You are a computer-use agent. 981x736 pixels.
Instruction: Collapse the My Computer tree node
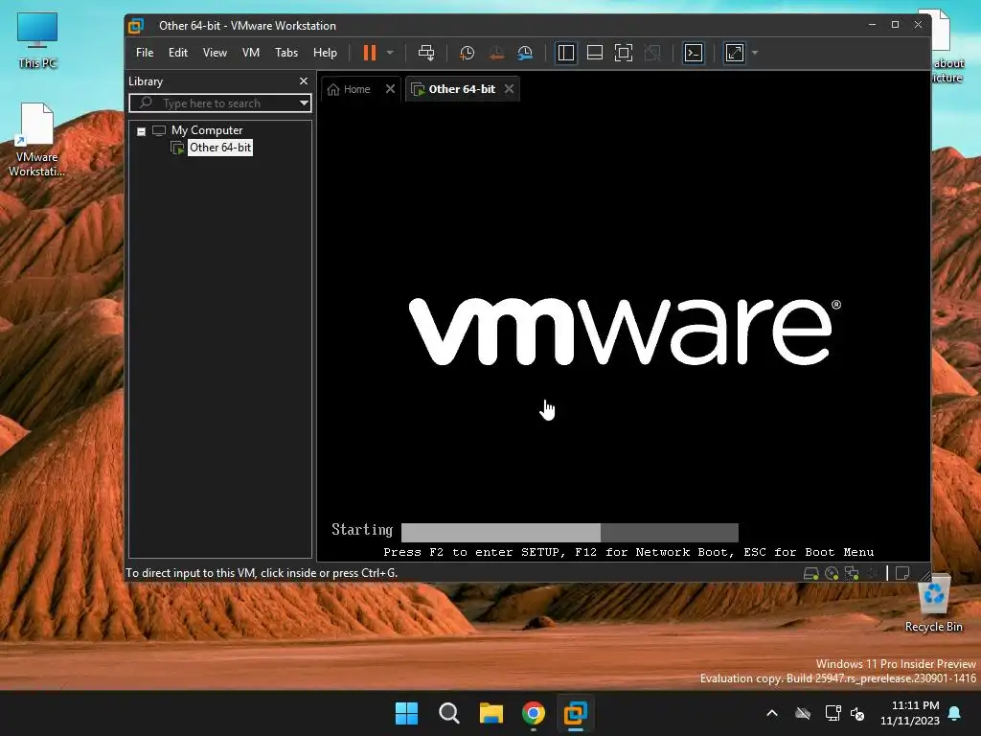tap(142, 131)
